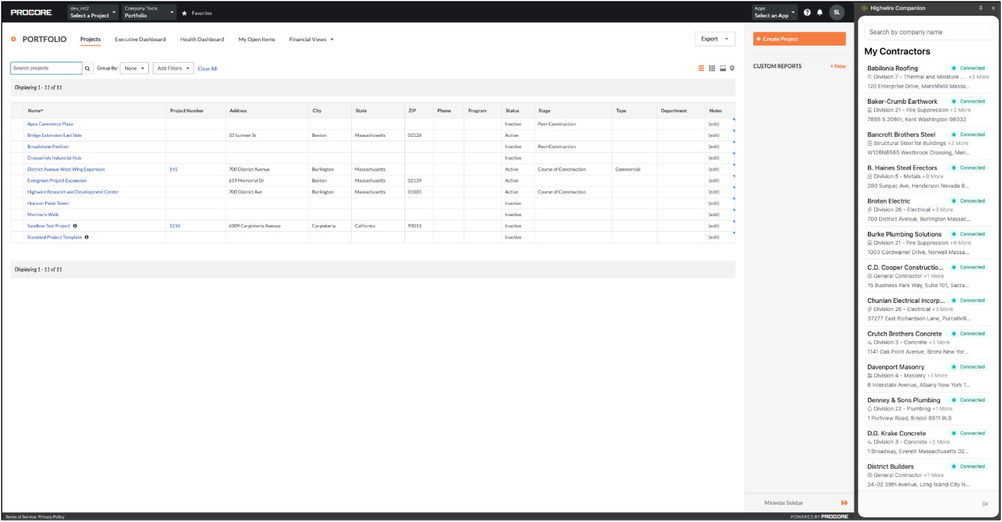
Task: Click the Favorites star in top bar
Action: point(185,13)
